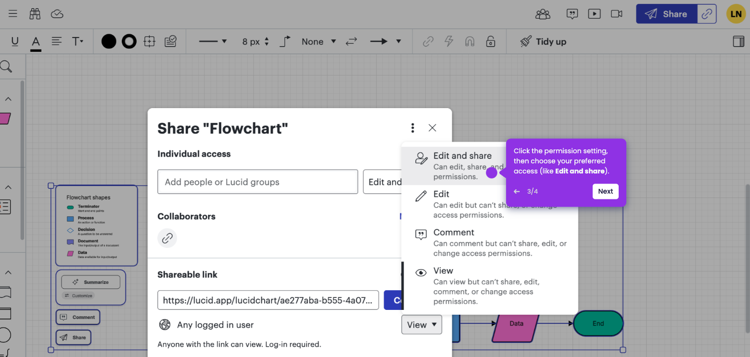Screen dimensions: 750x357
Task: Click the vertical scrollbar on right edge
Action: click(747, 258)
